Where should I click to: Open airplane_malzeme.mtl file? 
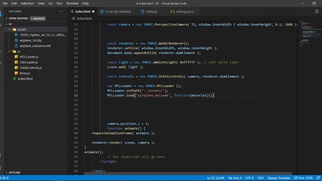pos(35,46)
